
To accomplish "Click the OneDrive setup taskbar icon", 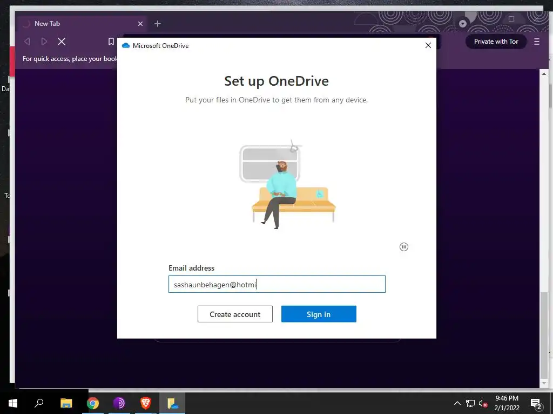I will point(172,403).
